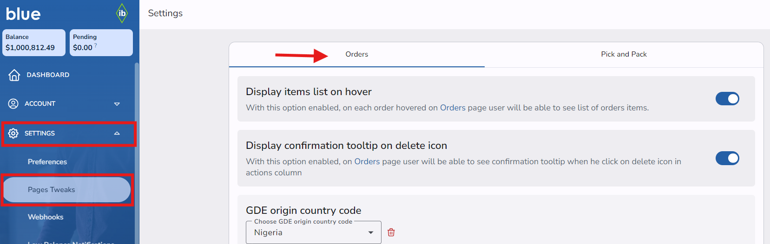Image resolution: width=770 pixels, height=244 pixels.
Task: Disable Display items list on hover
Action: click(x=727, y=98)
